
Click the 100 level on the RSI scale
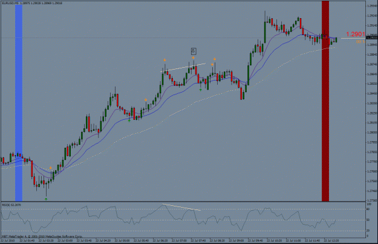tap(368, 204)
